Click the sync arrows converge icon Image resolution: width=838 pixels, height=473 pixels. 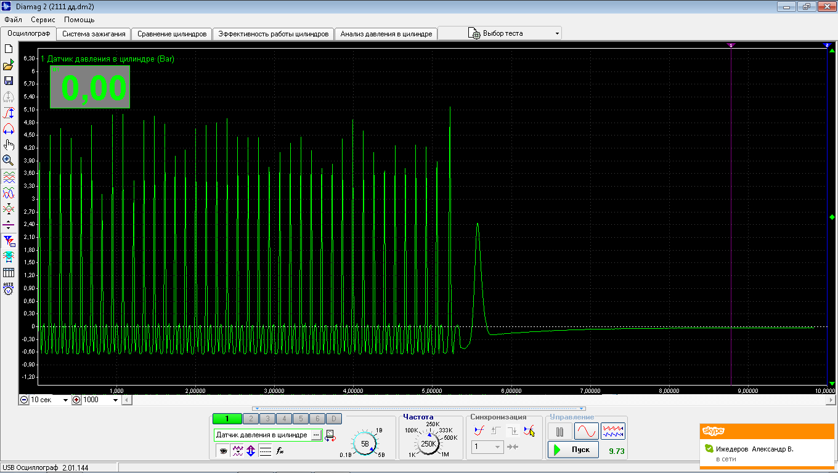point(513,447)
